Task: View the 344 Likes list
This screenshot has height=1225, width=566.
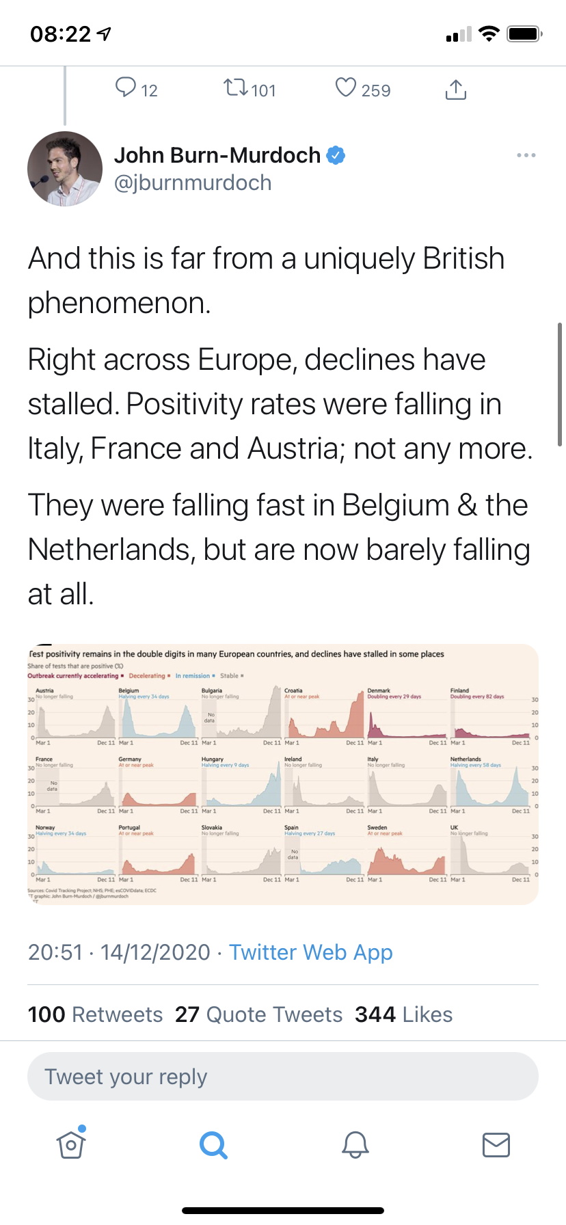Action: 404,1014
